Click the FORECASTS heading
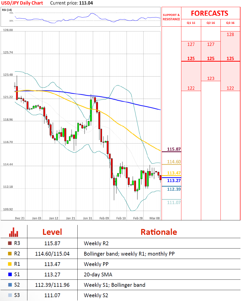242x301 pixels. (210, 13)
